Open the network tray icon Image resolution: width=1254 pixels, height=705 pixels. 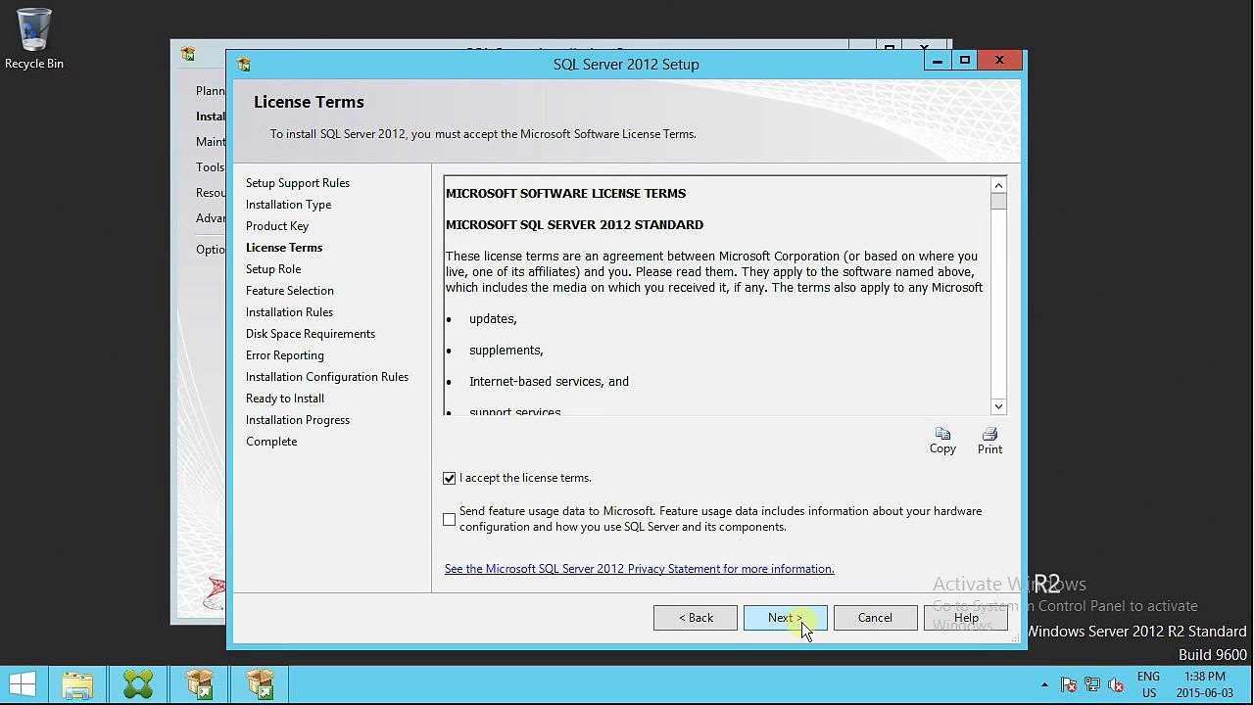[1091, 685]
